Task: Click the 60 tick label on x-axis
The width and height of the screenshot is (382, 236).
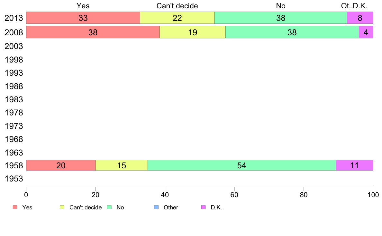Action: pyautogui.click(x=234, y=195)
